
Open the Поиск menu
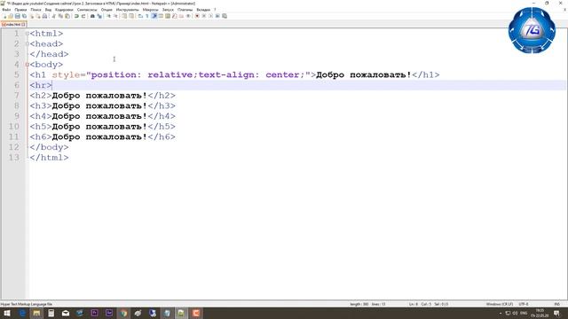[x=35, y=10]
